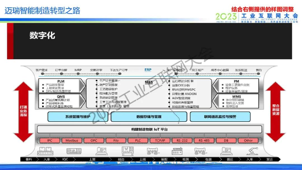Image resolution: width=302 pixels, height=170 pixels.
Task: Click the 构建制造物联 IoT 平台 bar
Action: pyautogui.click(x=149, y=129)
